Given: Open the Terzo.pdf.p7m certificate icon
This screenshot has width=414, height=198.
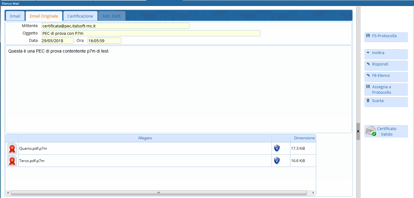Looking at the screenshot, I should [12, 160].
